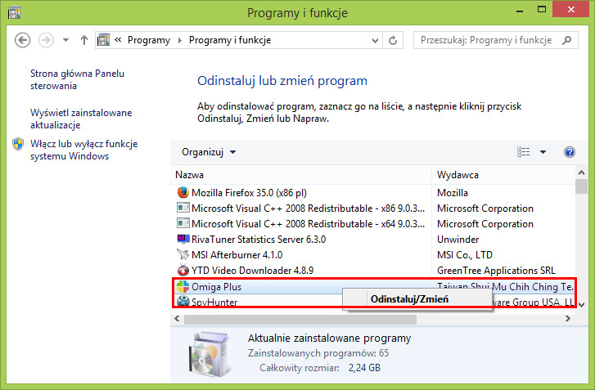
Task: Click MSI Co., LTD publisher cell
Action: [465, 255]
